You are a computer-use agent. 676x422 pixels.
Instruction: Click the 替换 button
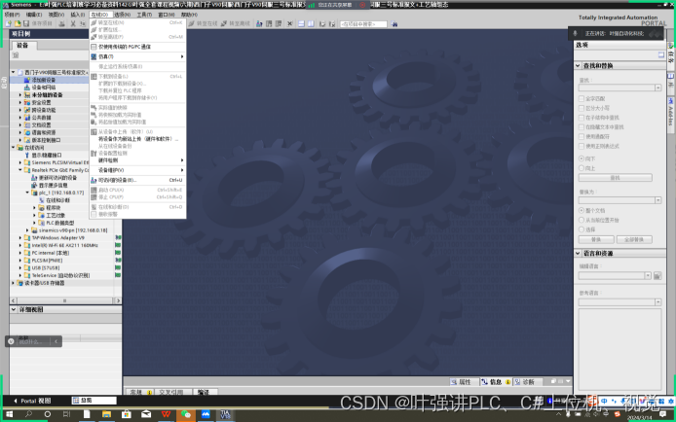pos(596,239)
